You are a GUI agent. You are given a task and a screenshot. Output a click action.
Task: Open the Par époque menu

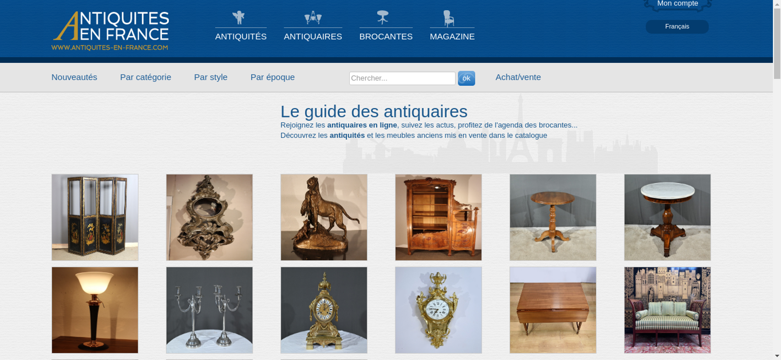pyautogui.click(x=273, y=77)
